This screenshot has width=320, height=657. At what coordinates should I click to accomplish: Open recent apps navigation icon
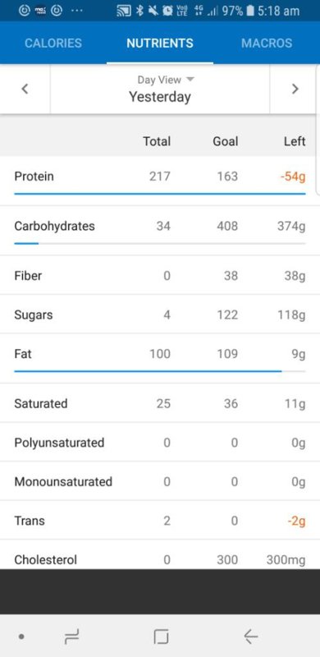coord(71,637)
